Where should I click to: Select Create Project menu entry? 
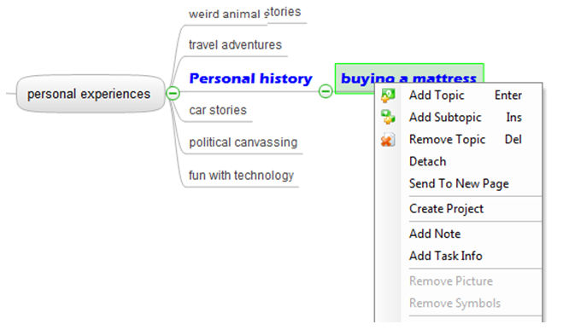click(x=459, y=209)
